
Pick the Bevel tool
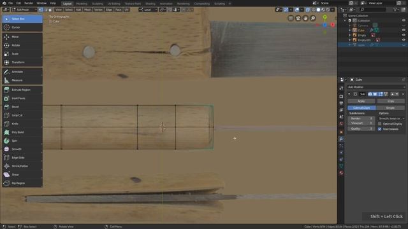22,107
